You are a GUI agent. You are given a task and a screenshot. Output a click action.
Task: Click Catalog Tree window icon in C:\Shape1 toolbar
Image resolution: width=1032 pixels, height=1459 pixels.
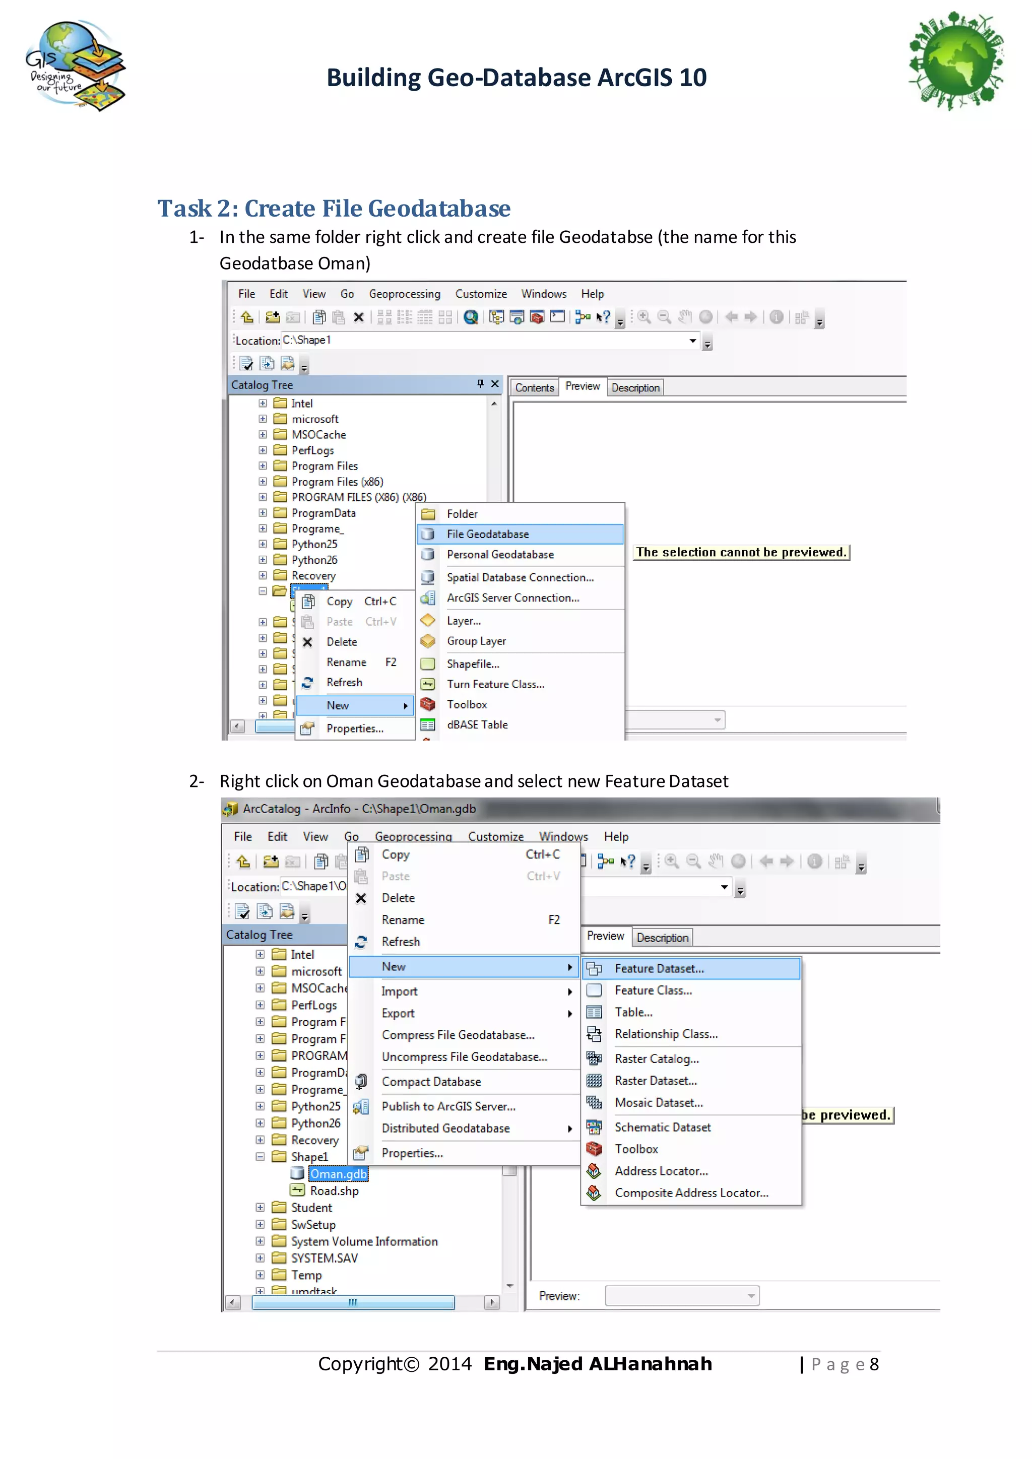[x=497, y=317]
